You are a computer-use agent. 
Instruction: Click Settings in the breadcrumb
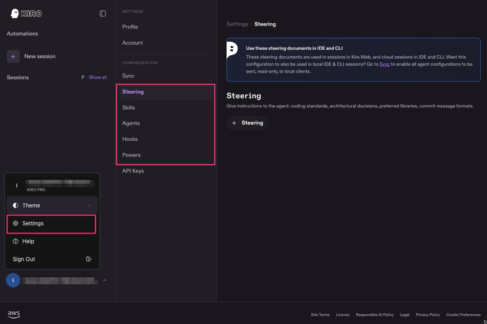[x=237, y=24]
